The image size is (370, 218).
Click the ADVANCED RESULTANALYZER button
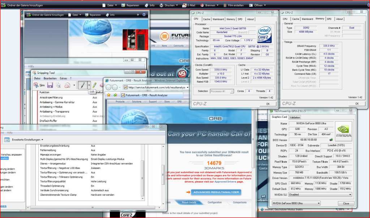coord(216,192)
